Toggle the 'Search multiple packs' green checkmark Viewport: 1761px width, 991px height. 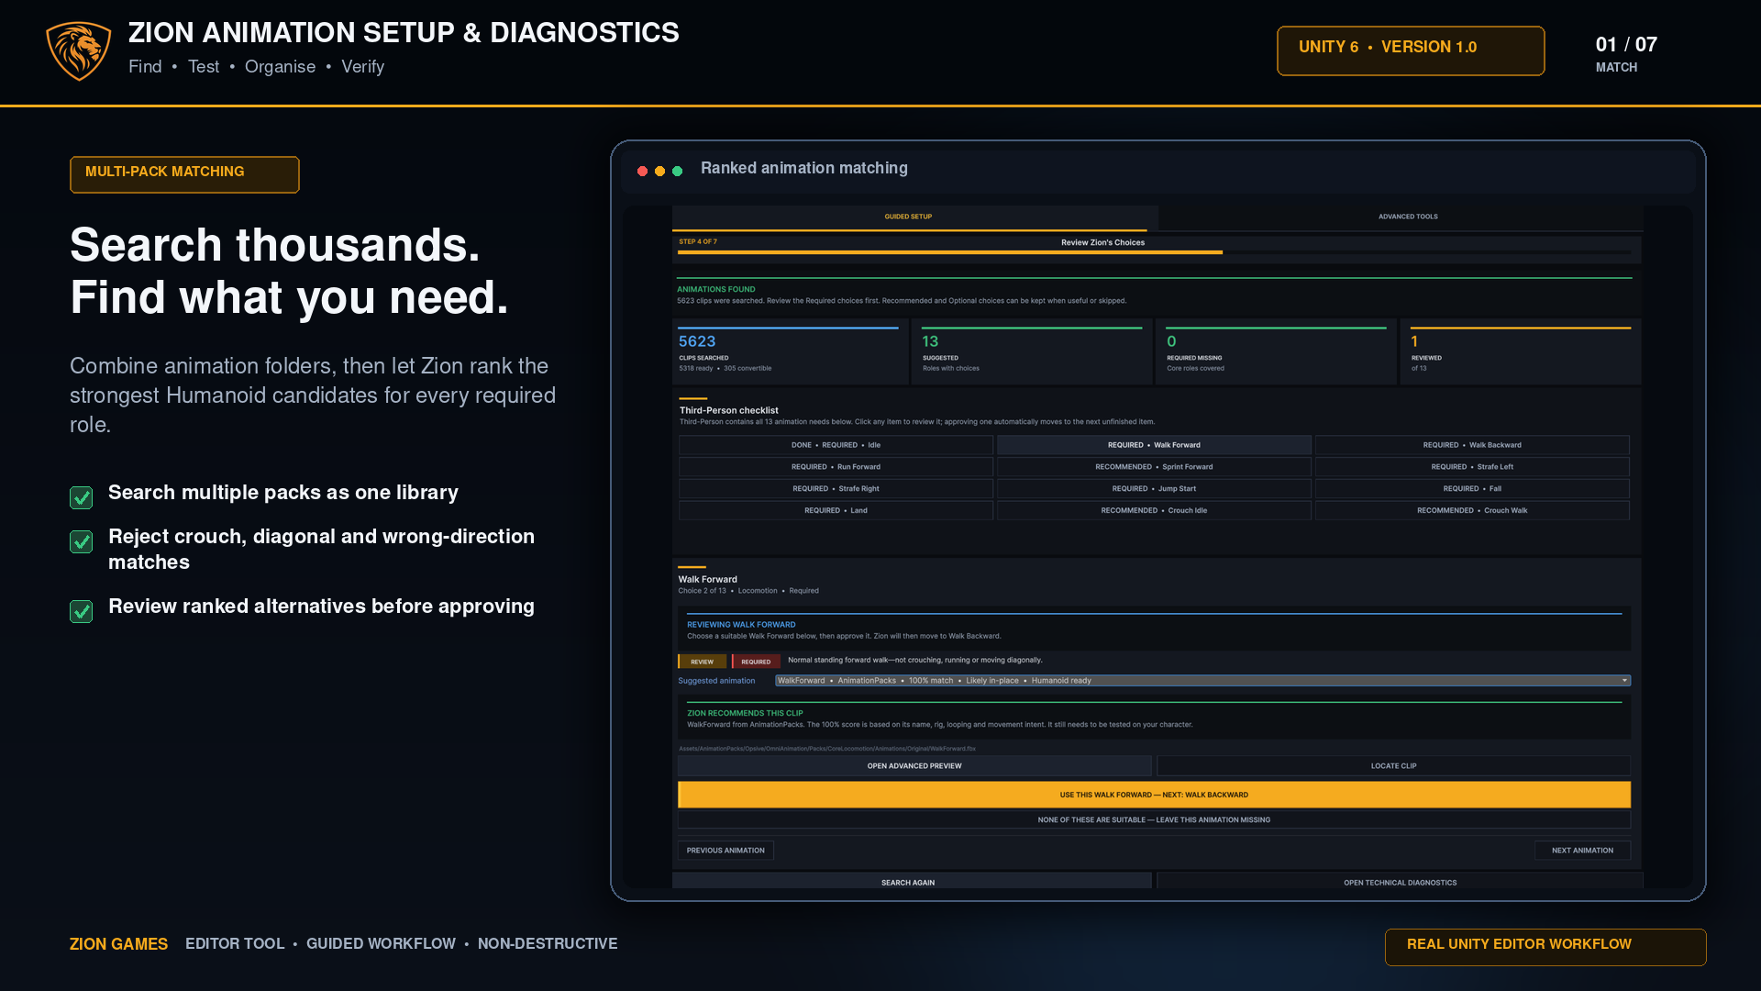82,497
